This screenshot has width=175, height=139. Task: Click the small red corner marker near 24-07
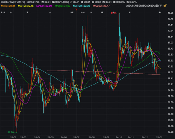click(76, 9)
